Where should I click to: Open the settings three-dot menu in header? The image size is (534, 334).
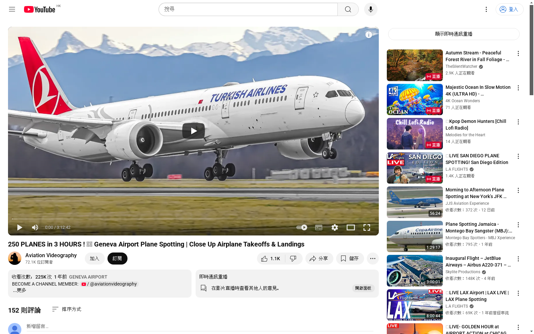[486, 9]
